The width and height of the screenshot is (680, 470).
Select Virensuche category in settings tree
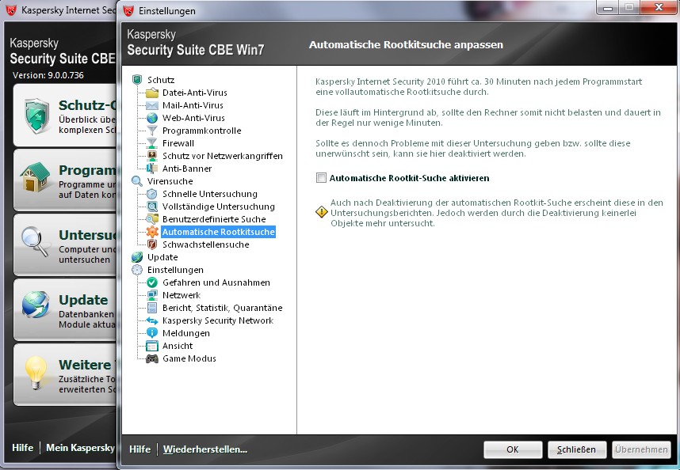170,181
